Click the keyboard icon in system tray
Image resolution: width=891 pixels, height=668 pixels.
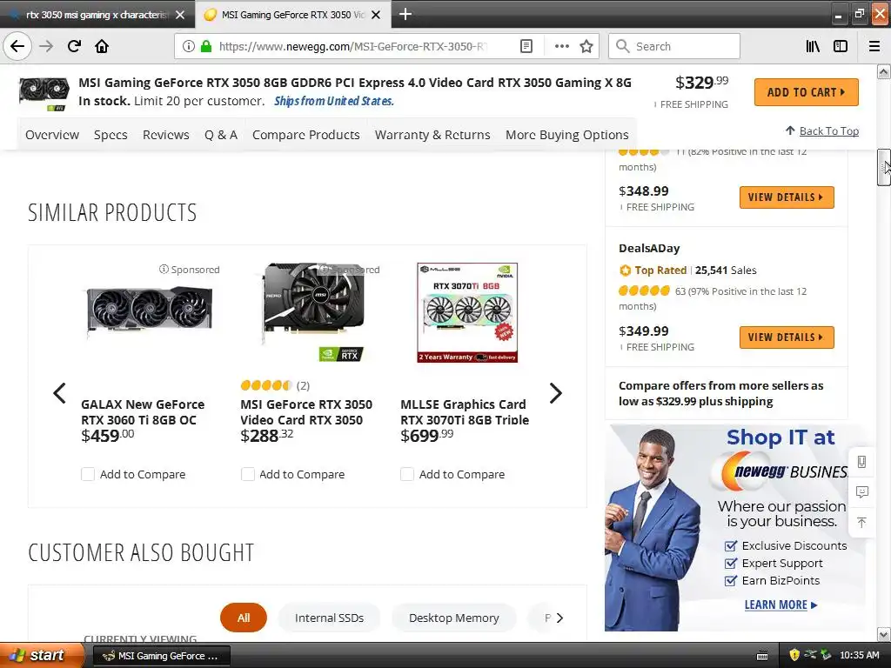(x=762, y=656)
